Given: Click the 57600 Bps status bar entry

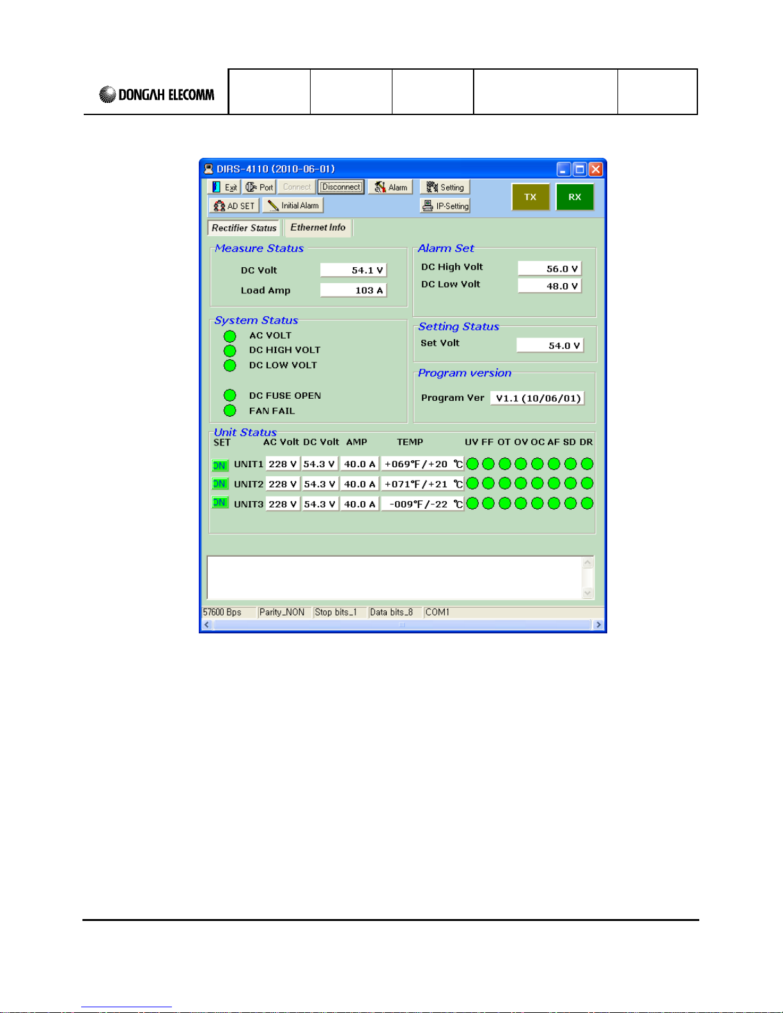Looking at the screenshot, I should point(229,612).
